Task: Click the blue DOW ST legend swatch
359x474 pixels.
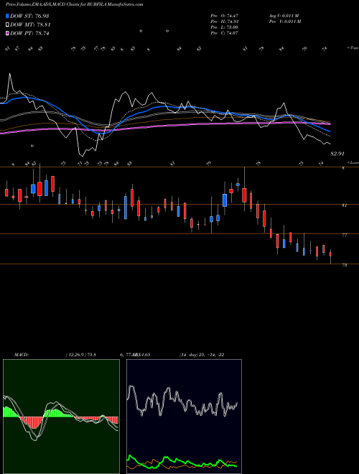Action: [x=8, y=16]
